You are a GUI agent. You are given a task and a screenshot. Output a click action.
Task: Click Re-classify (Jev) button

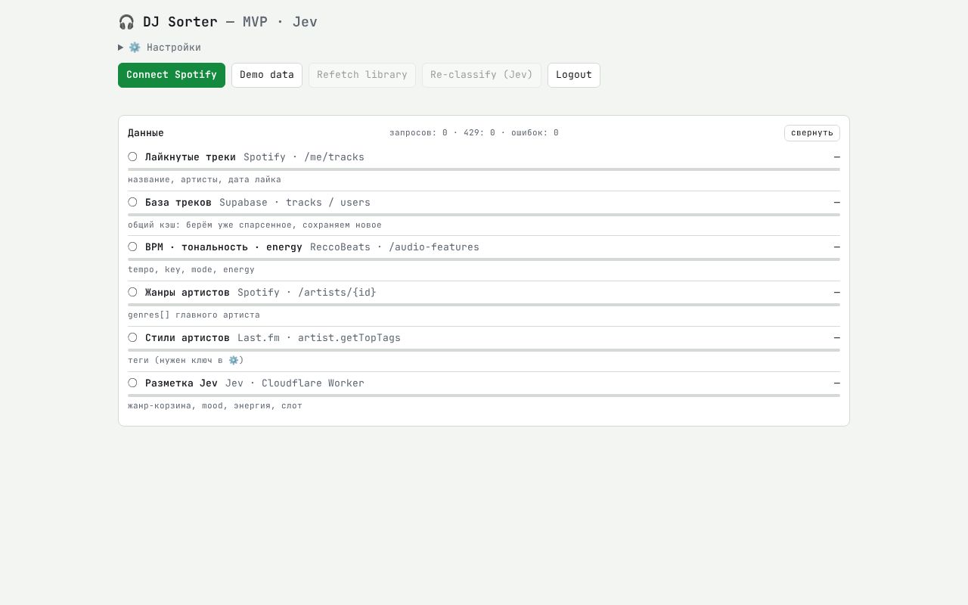tap(482, 75)
